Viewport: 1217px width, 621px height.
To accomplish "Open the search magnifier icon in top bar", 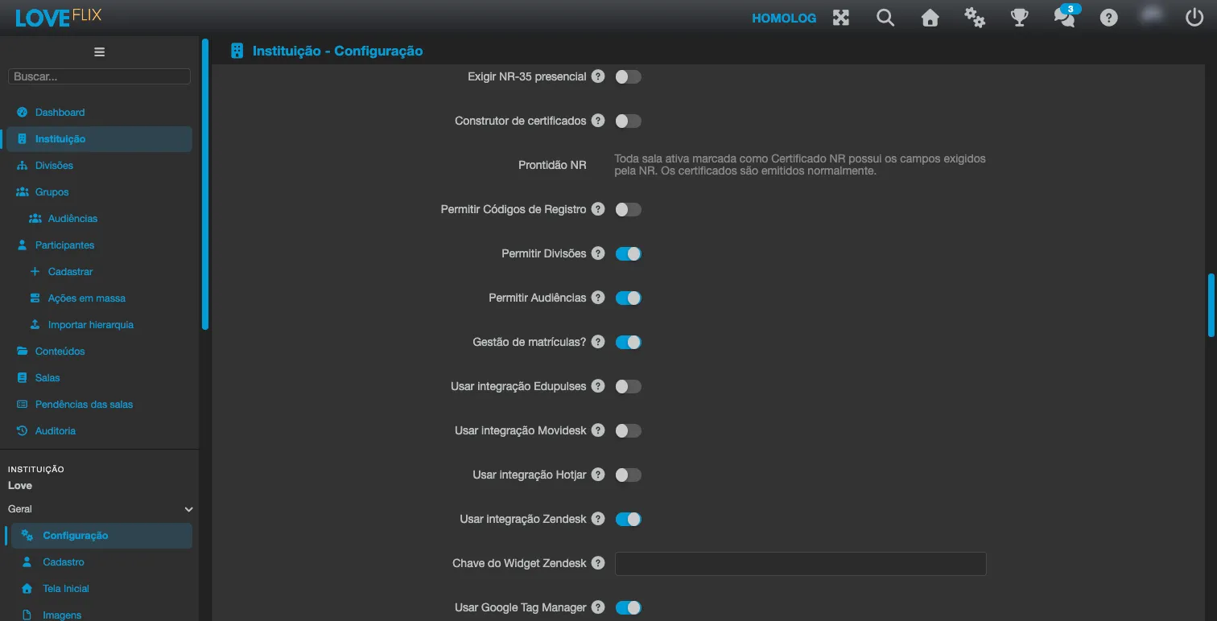I will click(x=885, y=18).
